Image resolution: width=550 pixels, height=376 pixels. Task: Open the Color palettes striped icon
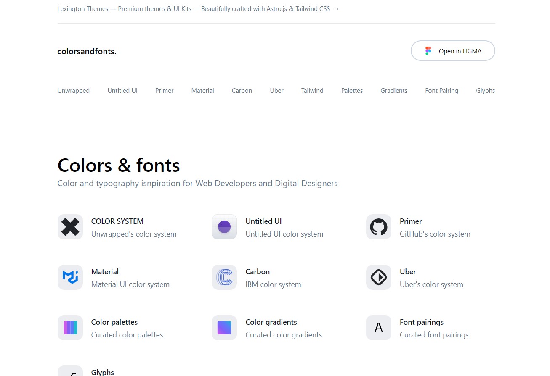(70, 328)
